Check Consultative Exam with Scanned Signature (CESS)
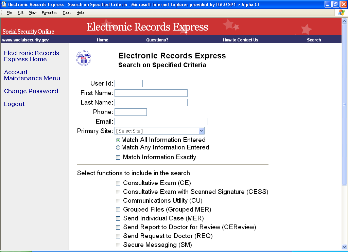 tap(118, 192)
